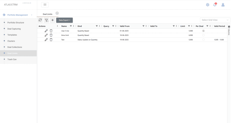Edit the '6mw limit' row
Image resolution: width=232 pixels, height=123 pixels.
pos(46,35)
